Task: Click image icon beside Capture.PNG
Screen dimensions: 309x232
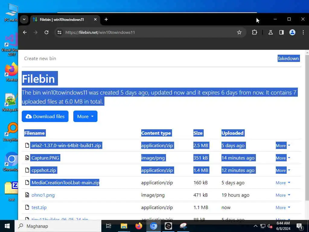Action: [27, 158]
